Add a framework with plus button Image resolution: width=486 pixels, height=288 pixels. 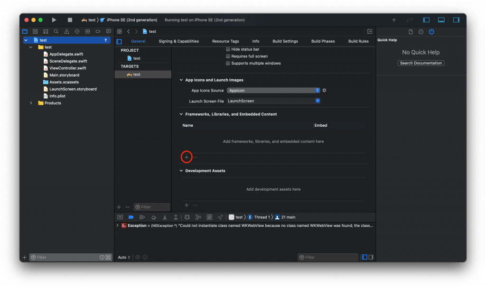[187, 157]
